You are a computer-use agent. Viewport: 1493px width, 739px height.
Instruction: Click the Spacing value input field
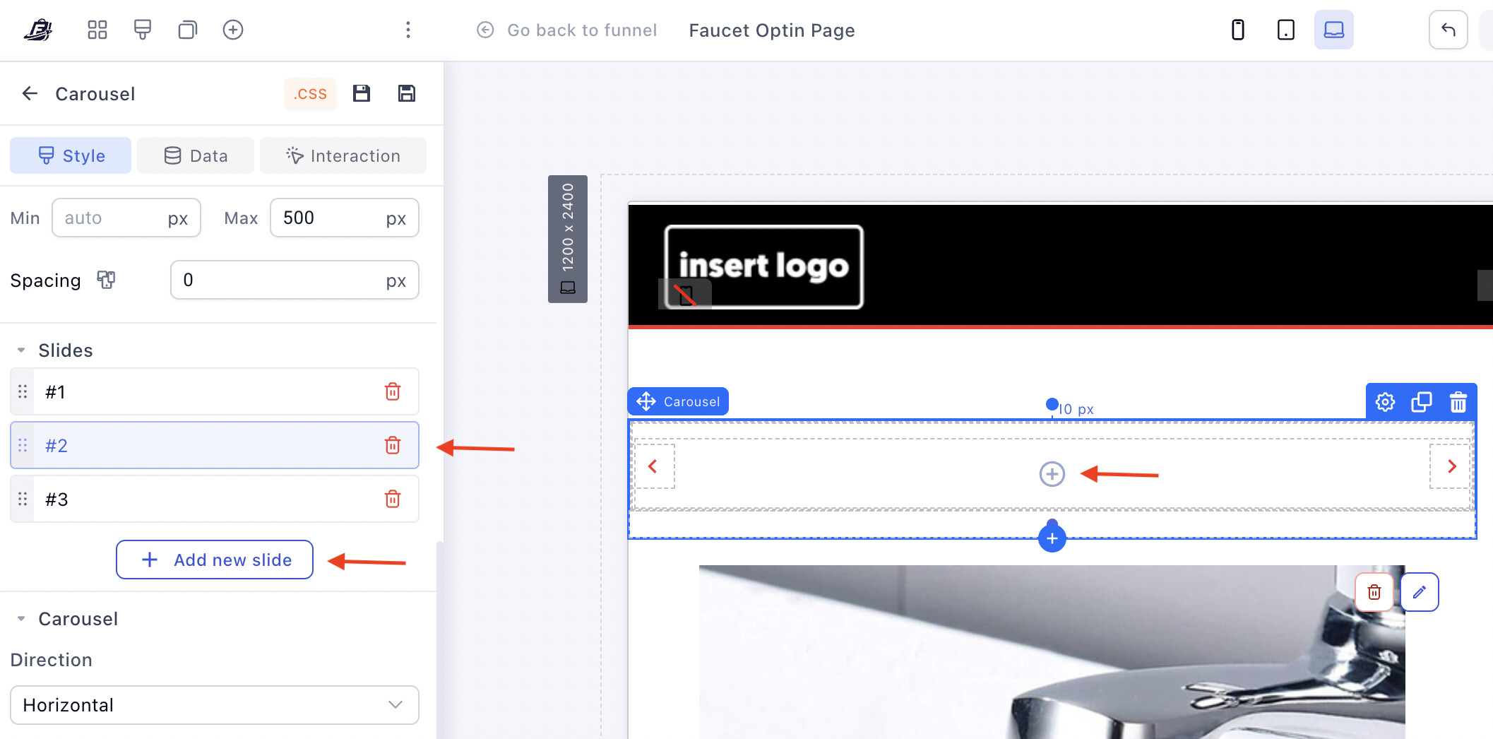click(295, 280)
